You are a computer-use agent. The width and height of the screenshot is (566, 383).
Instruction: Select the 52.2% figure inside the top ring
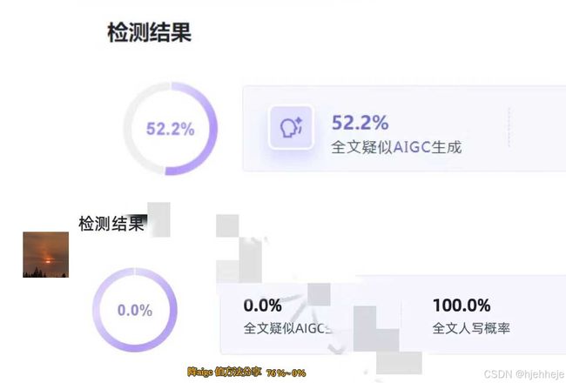(x=170, y=129)
